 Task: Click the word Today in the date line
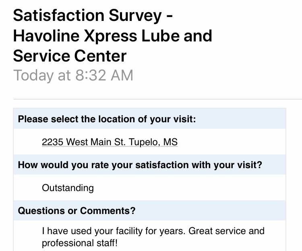point(33,75)
